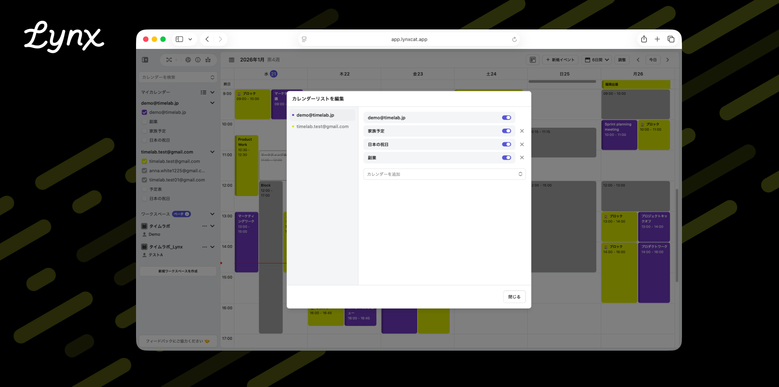The width and height of the screenshot is (779, 387).
Task: Click the フィードバックにご協力ください button
Action: pyautogui.click(x=178, y=341)
